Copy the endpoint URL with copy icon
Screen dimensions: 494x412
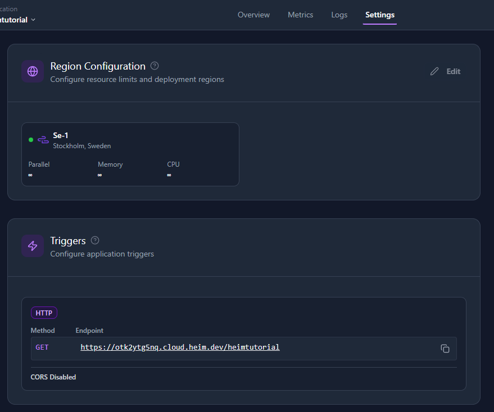[445, 349]
